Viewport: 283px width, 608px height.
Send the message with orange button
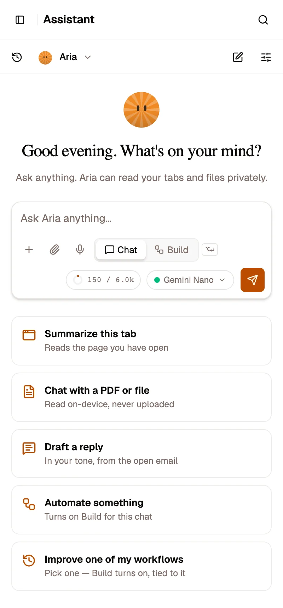click(x=253, y=280)
